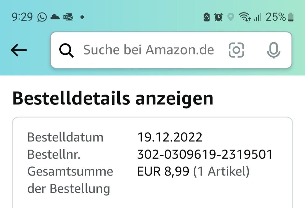Tap the 'Bestellnr.' label
305x208 pixels.
pyautogui.click(x=54, y=154)
